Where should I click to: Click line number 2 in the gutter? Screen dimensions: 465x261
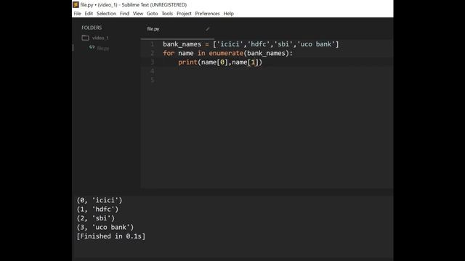[153, 53]
